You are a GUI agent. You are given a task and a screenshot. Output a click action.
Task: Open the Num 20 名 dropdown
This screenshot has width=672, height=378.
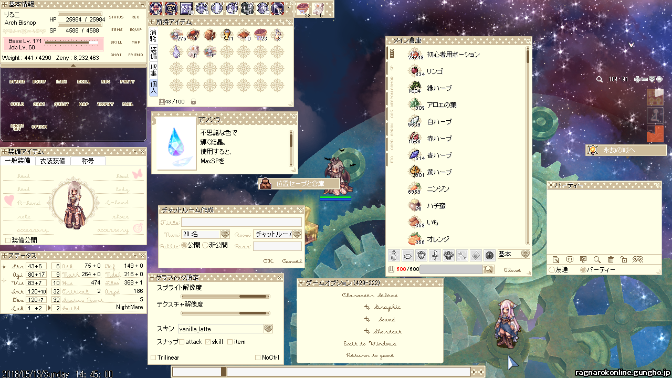pos(225,234)
